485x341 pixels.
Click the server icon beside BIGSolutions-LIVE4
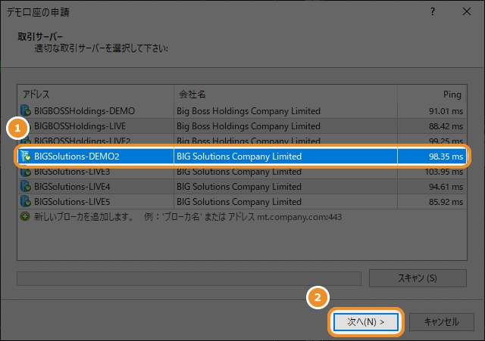click(x=25, y=187)
